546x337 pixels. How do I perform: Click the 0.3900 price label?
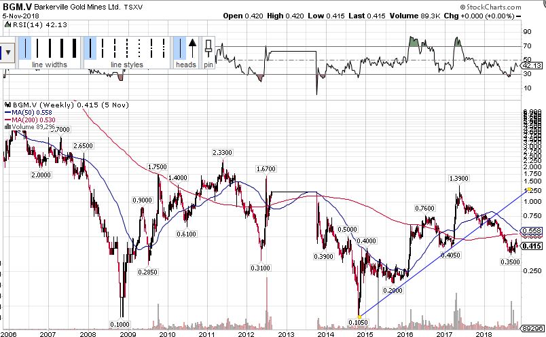coord(323,257)
